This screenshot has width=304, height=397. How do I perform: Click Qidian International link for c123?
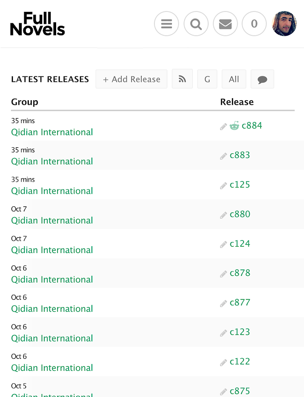pyautogui.click(x=52, y=338)
